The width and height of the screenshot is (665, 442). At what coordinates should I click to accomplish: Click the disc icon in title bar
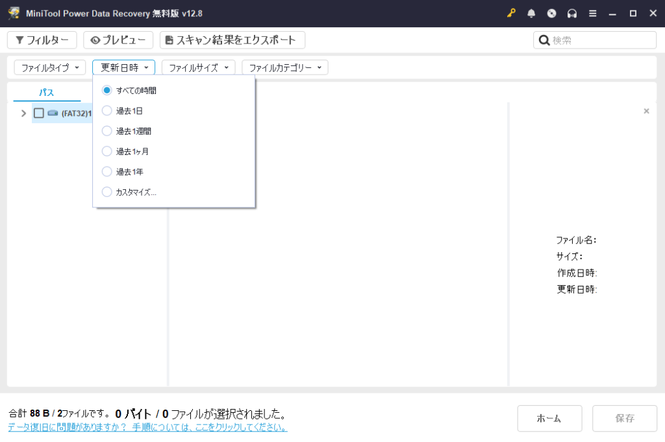coord(551,14)
